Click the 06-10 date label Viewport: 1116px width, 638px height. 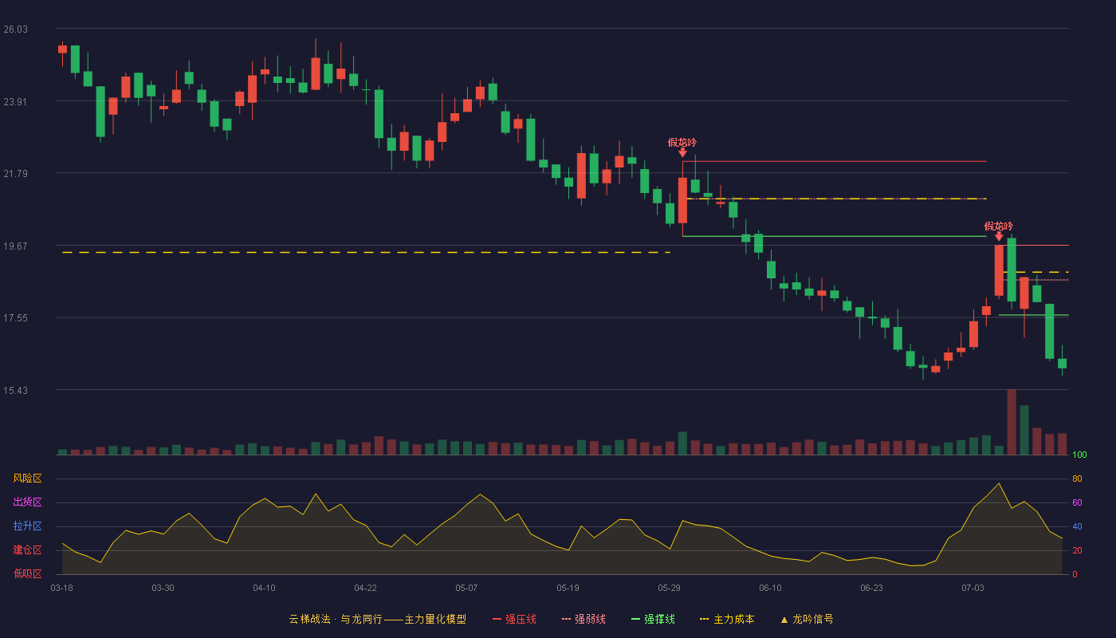click(770, 588)
